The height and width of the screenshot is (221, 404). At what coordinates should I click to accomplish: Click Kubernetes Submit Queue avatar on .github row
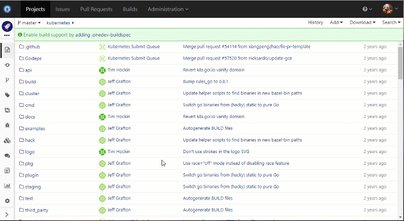tap(102, 47)
